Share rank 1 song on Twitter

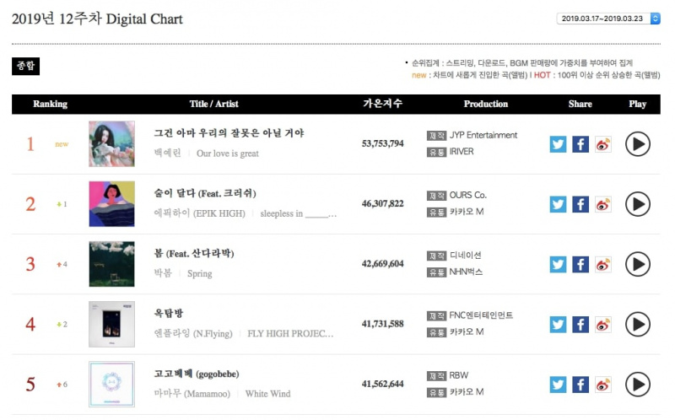[x=558, y=144]
